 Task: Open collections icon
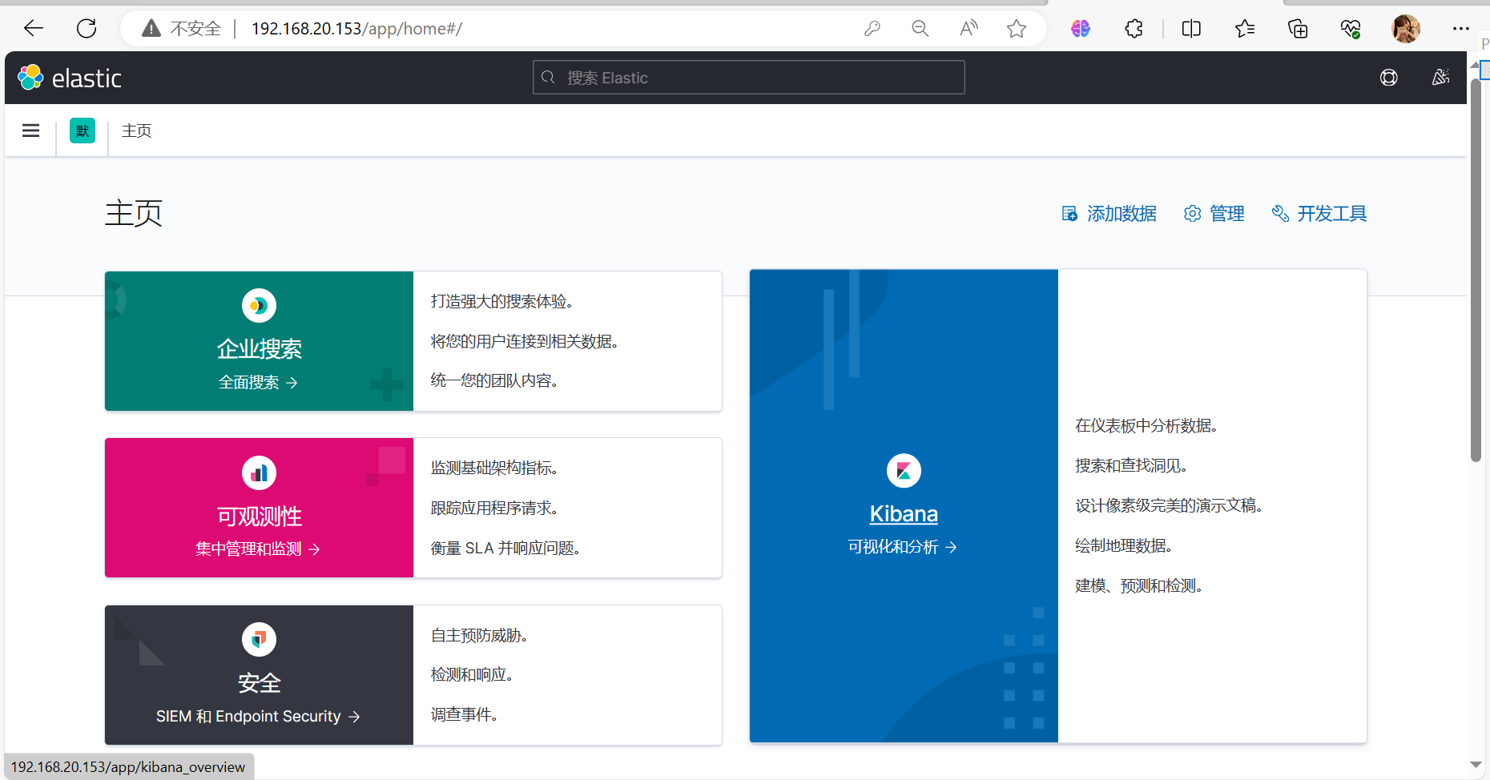coord(1298,29)
